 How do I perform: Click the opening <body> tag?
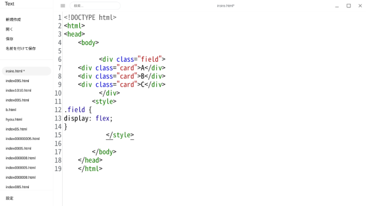coord(89,43)
